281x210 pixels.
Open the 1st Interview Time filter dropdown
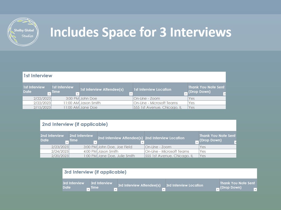pos(77,94)
